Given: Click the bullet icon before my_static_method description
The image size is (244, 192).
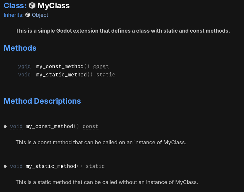Looking at the screenshot, I should click(x=5, y=166).
